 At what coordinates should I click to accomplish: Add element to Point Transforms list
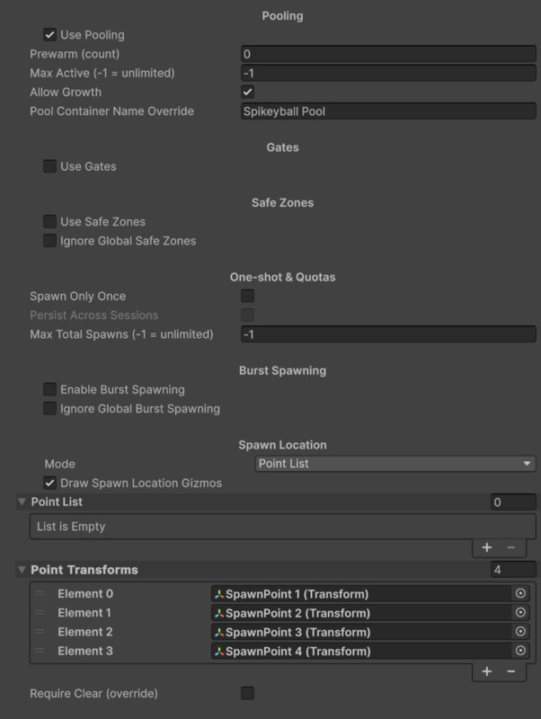tap(487, 670)
